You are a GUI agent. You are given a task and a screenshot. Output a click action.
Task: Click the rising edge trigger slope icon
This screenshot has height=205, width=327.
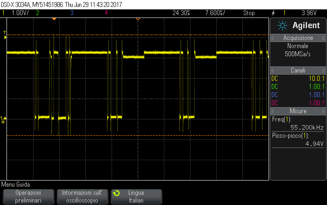coord(273,13)
